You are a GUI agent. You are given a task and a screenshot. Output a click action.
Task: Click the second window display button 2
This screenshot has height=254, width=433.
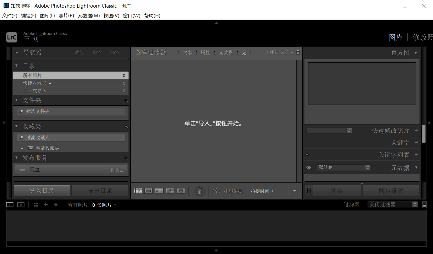21,205
